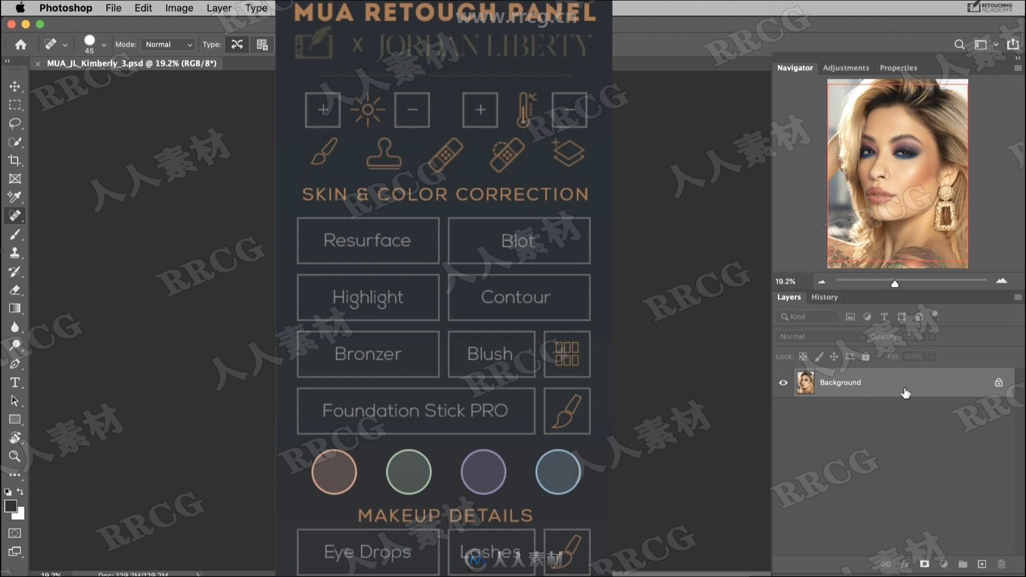Click the Contour button
Screen dimensions: 1026x577
519,297
